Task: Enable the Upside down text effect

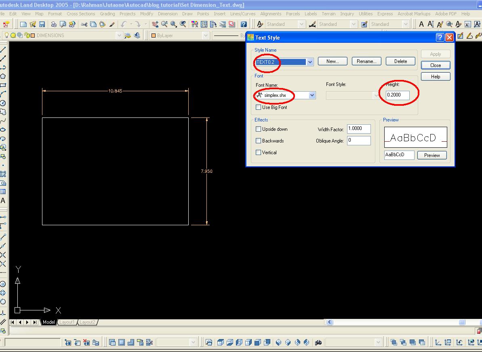Action: tap(258, 129)
